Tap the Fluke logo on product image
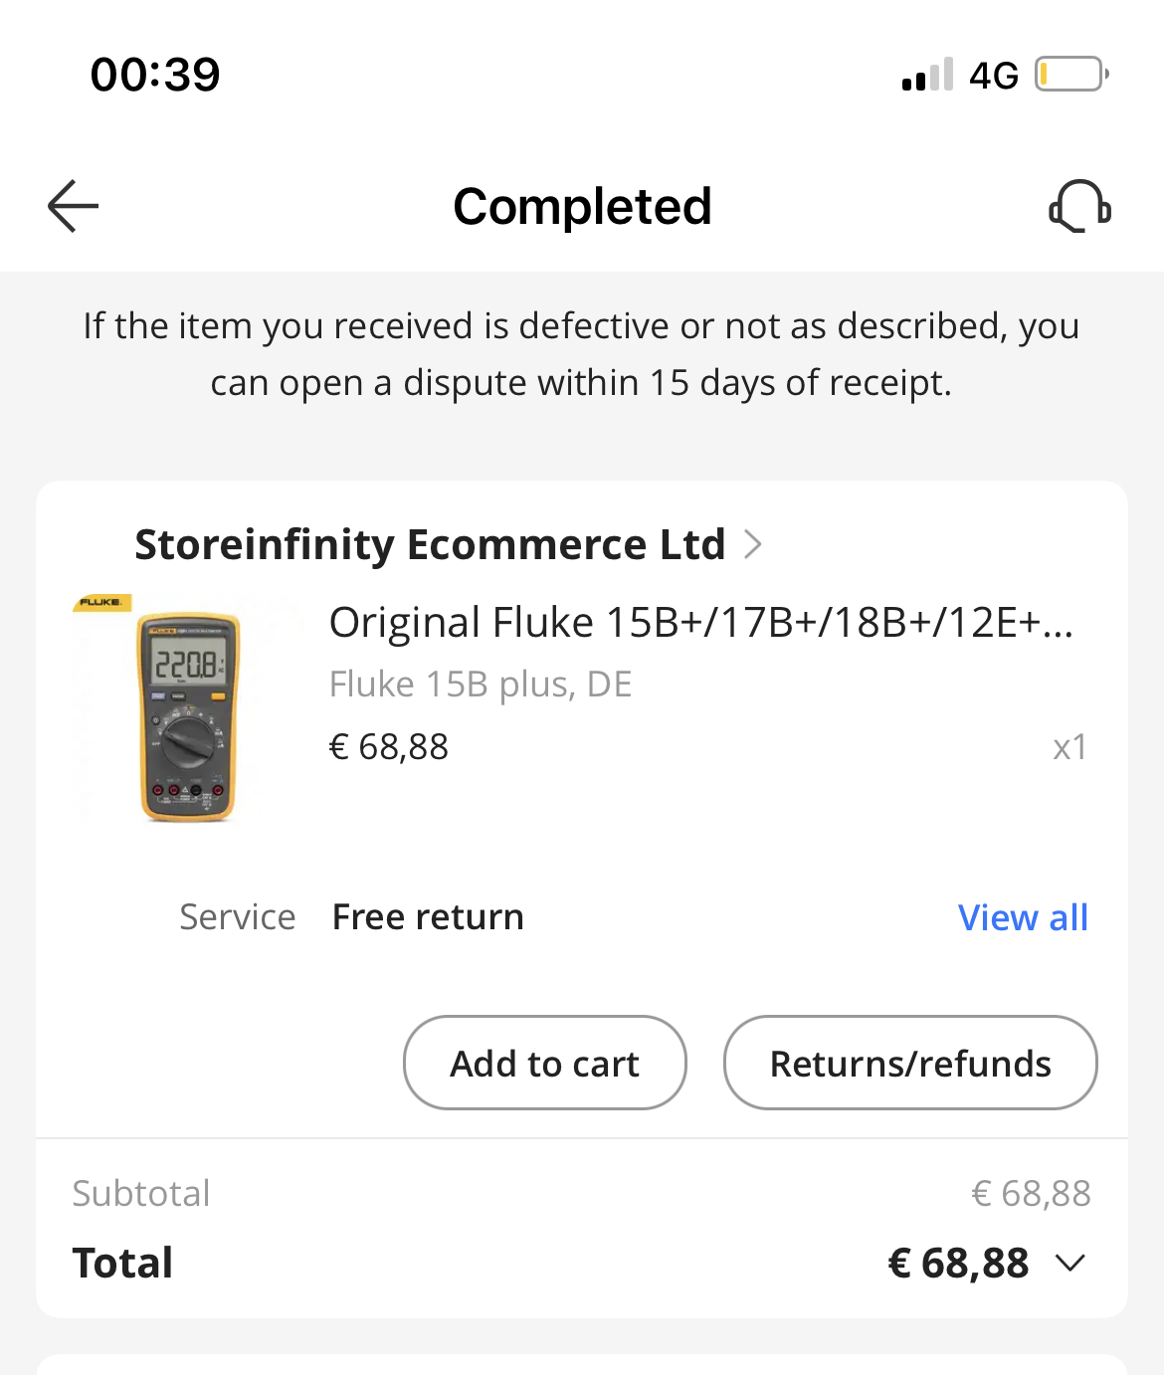1164x1375 pixels. 101,603
